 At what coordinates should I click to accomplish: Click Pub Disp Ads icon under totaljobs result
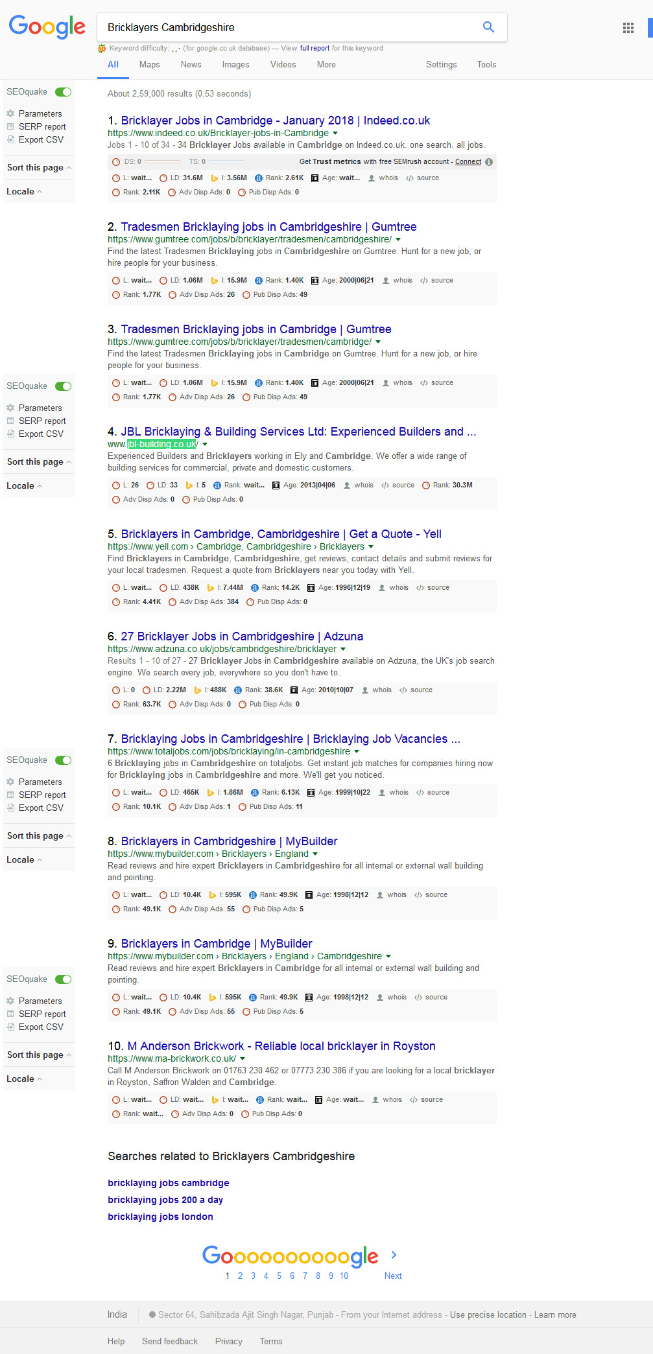243,807
